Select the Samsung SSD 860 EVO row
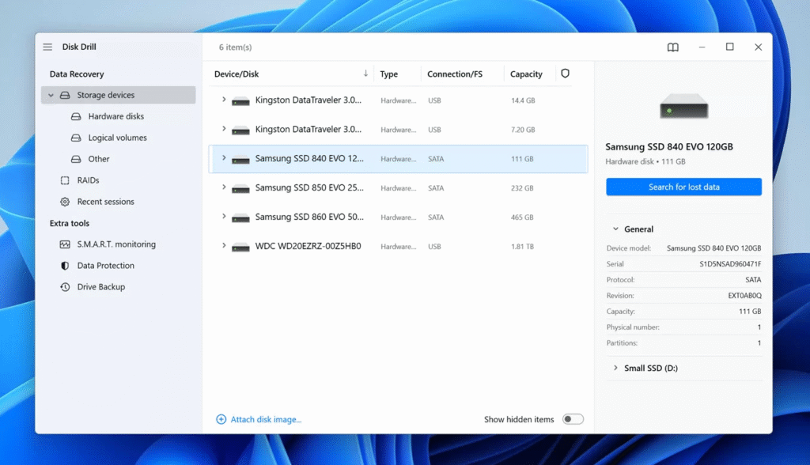 (396, 217)
